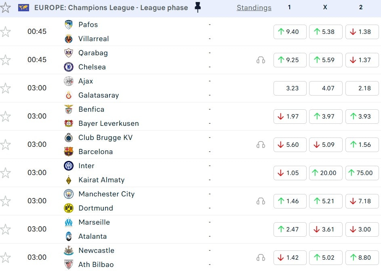This screenshot has height=271, width=381.
Task: Favorite the Pafos vs Villarreal match
Action: click(5, 32)
